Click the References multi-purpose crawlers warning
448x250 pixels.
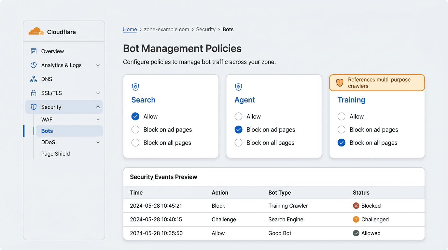[x=377, y=83]
